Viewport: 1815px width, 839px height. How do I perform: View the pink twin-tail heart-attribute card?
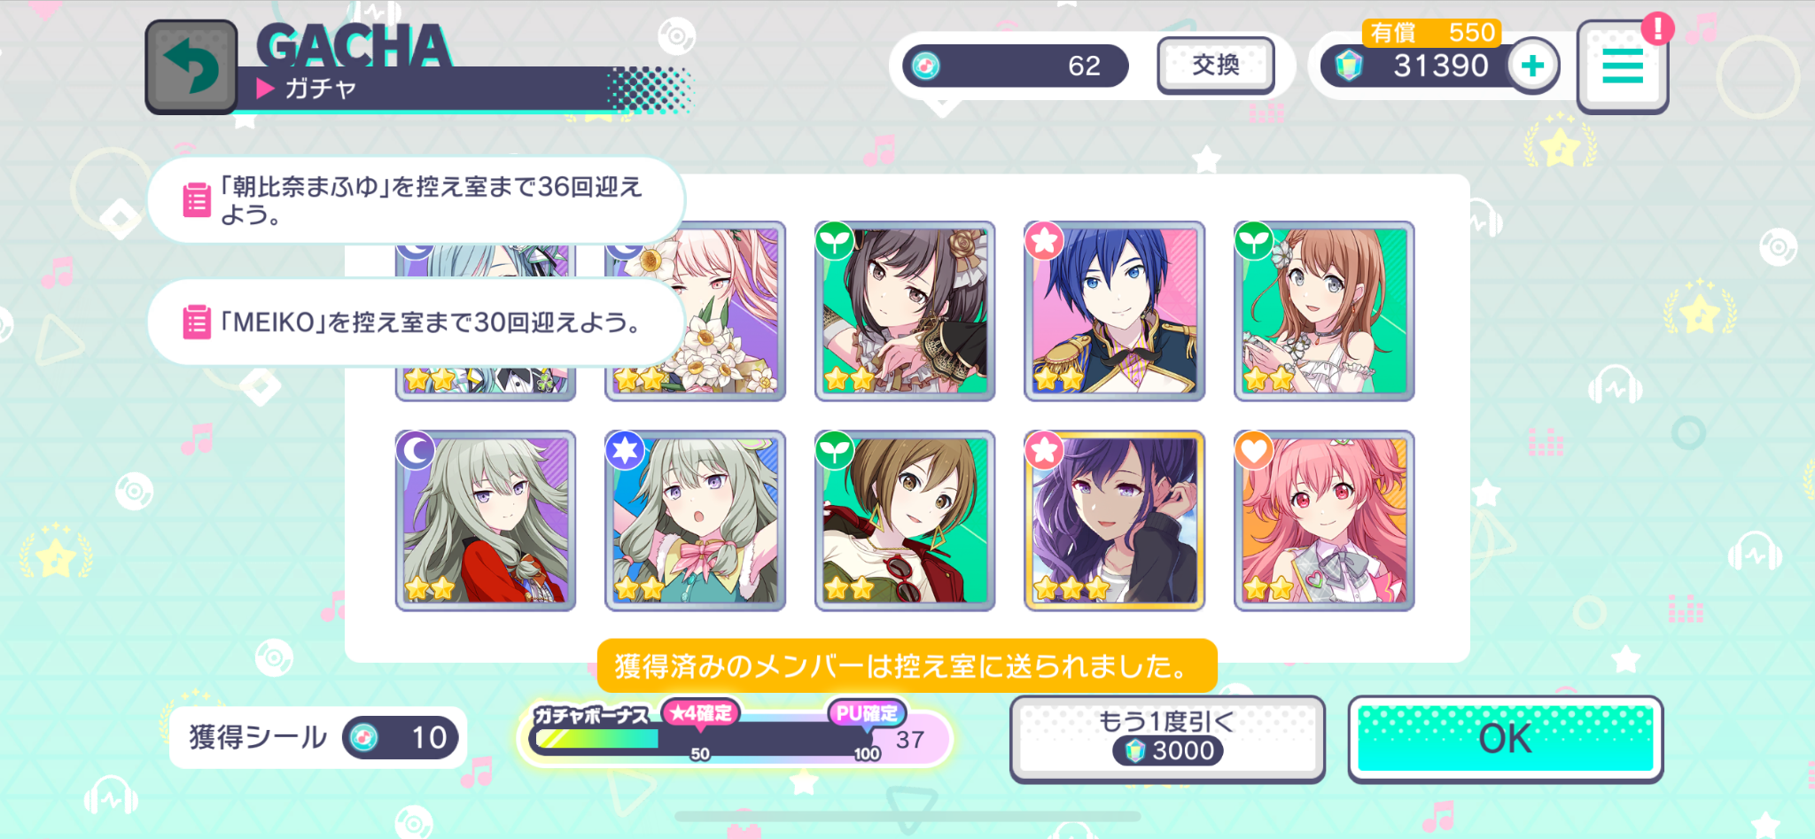pos(1324,521)
